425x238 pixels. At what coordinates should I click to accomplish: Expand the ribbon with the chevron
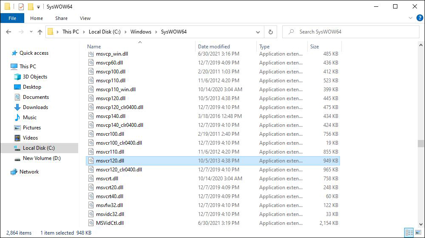[411, 18]
